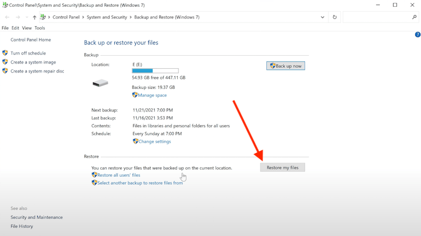
Task: Click Backup and Restore (Windows 7) breadcrumb
Action: (167, 17)
